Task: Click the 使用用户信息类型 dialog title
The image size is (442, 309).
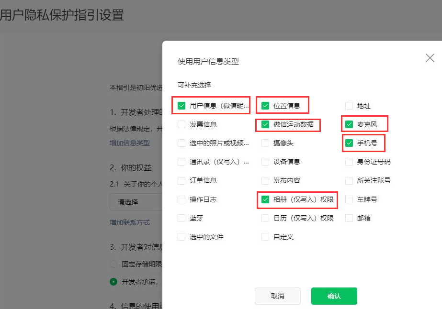Action: (208, 61)
